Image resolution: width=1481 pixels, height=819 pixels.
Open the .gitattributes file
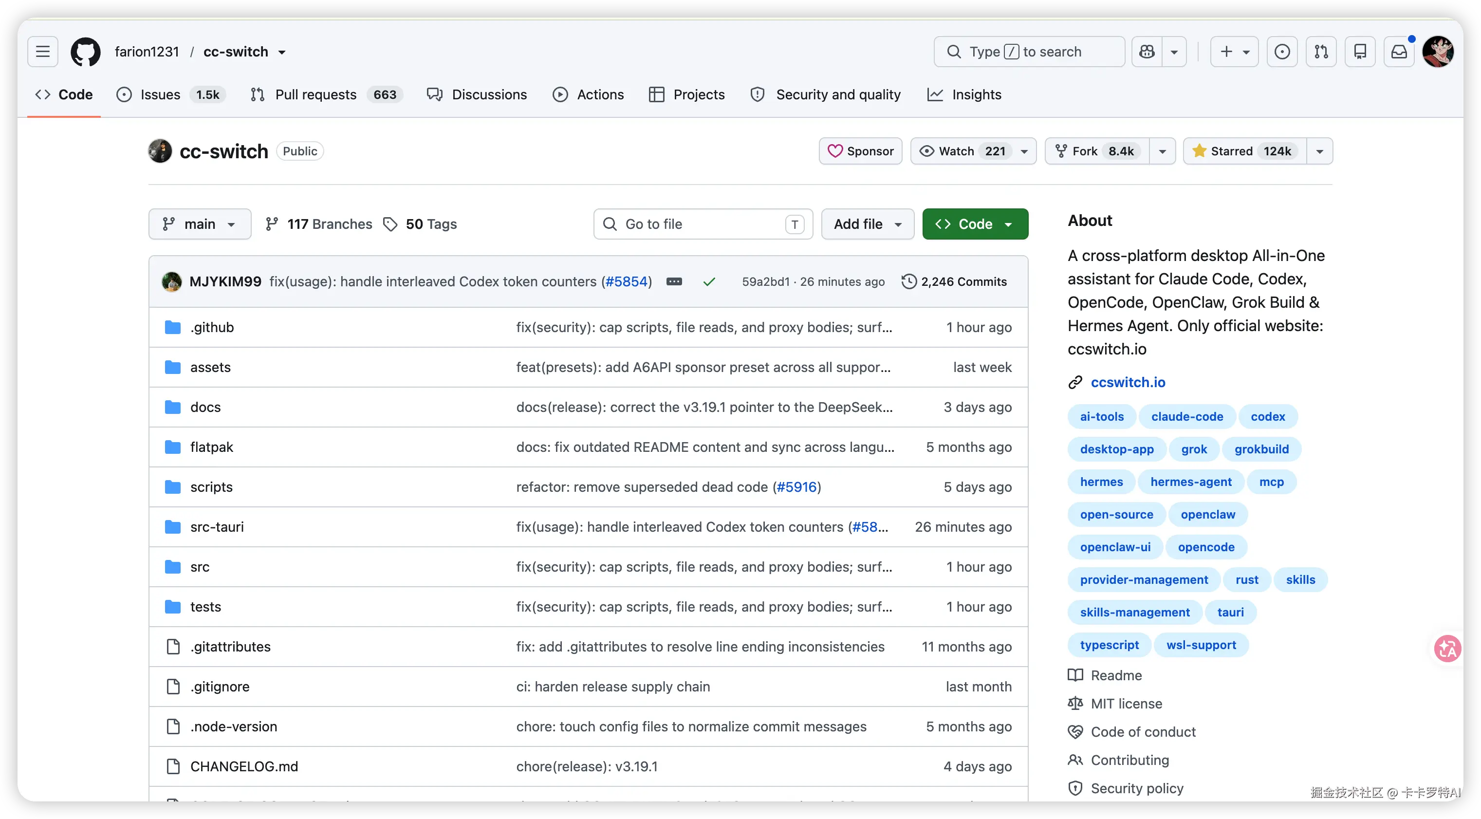(230, 647)
